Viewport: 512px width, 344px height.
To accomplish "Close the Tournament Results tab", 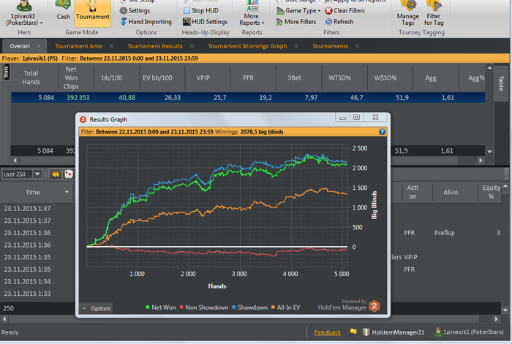I will click(x=192, y=46).
